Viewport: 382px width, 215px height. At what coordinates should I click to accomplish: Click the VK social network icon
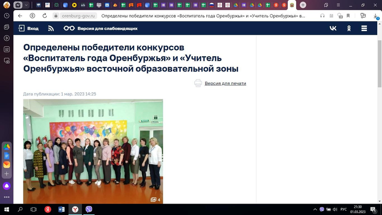[x=333, y=28]
